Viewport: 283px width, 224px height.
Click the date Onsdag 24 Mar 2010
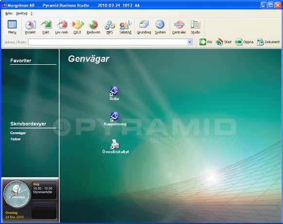(x=15, y=215)
